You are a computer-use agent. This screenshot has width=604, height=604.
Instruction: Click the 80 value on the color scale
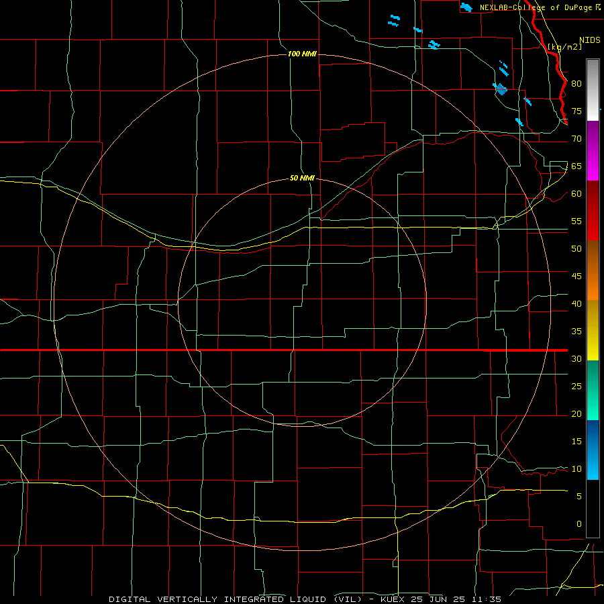(x=576, y=84)
